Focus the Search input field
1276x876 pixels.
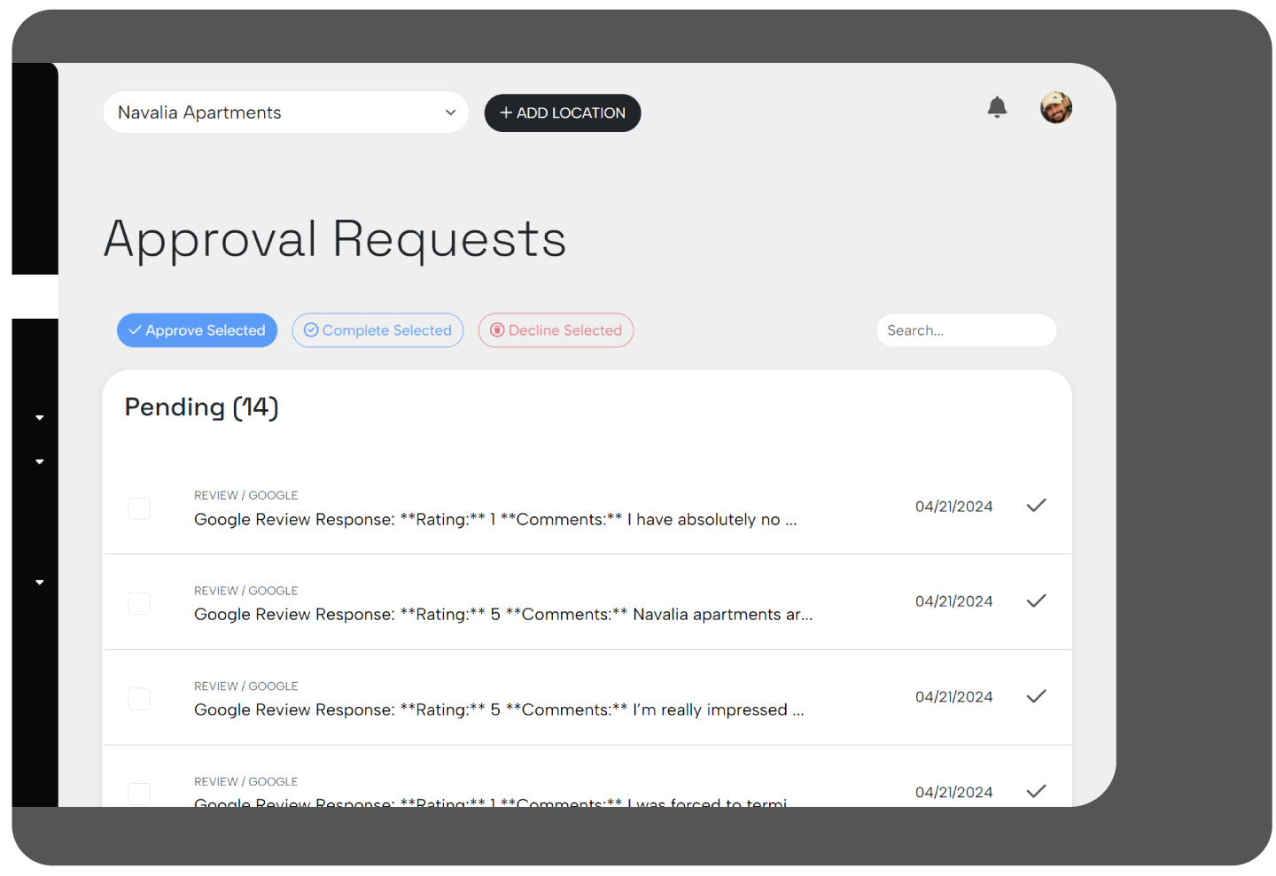[x=966, y=330]
